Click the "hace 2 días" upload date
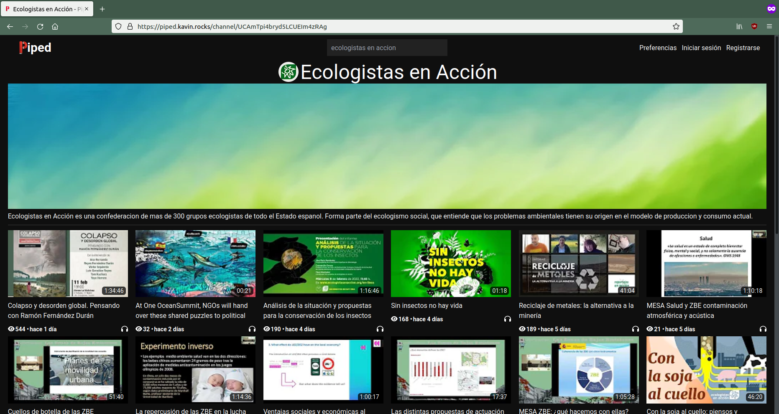Viewport: 779px width, 414px height. coord(169,329)
